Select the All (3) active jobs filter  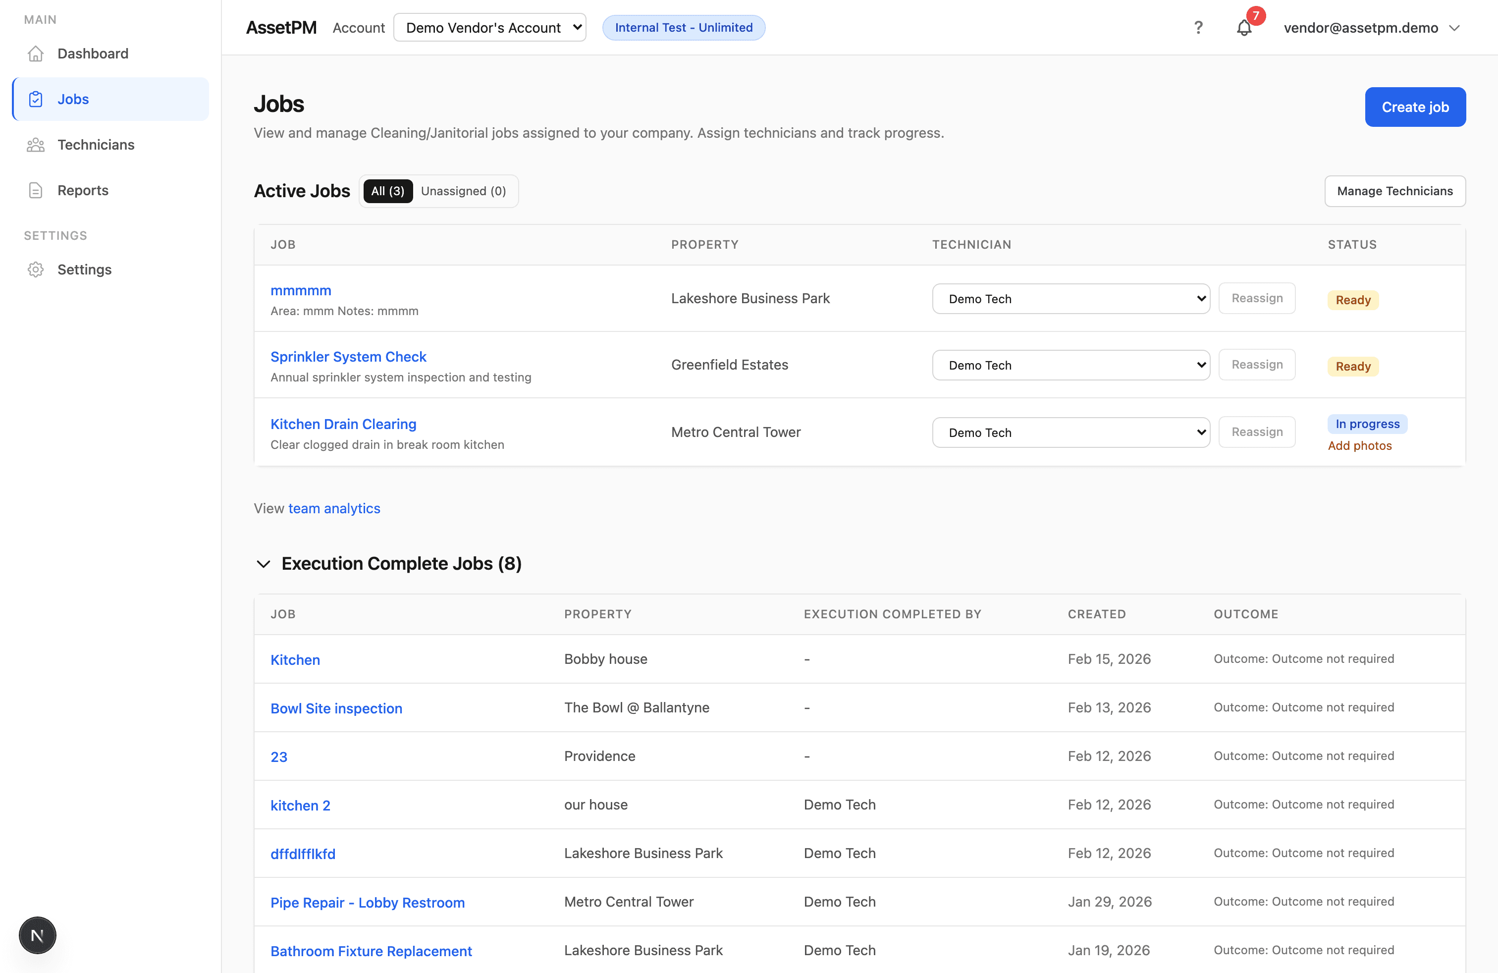pos(387,191)
